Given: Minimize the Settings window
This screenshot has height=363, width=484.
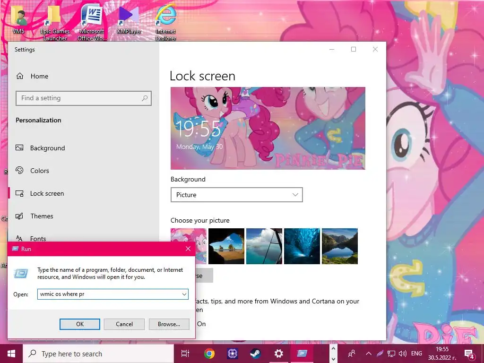Looking at the screenshot, I should pos(332,49).
